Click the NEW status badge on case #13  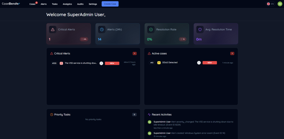coord(209,63)
